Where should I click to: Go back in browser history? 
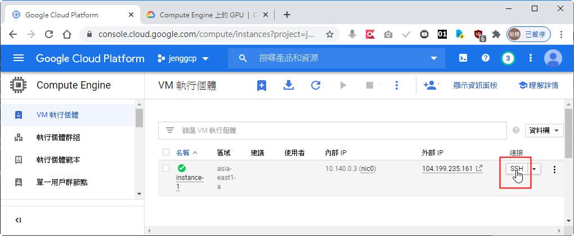(13, 34)
